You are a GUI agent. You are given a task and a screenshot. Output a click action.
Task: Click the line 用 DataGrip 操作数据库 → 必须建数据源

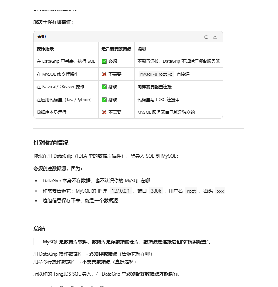pos(93,254)
